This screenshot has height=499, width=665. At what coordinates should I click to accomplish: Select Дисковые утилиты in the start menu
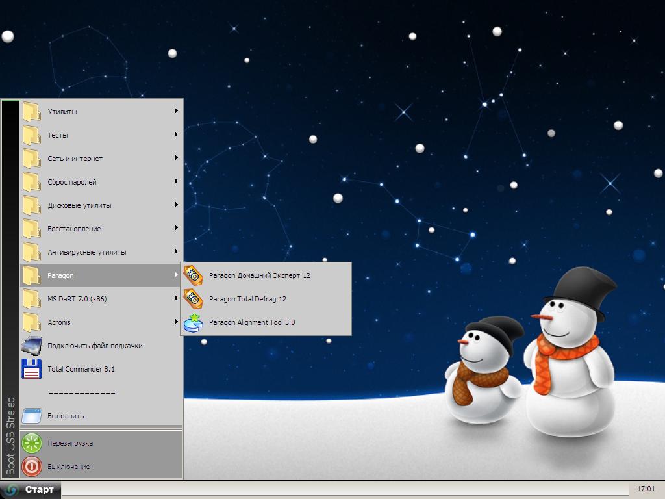click(79, 205)
